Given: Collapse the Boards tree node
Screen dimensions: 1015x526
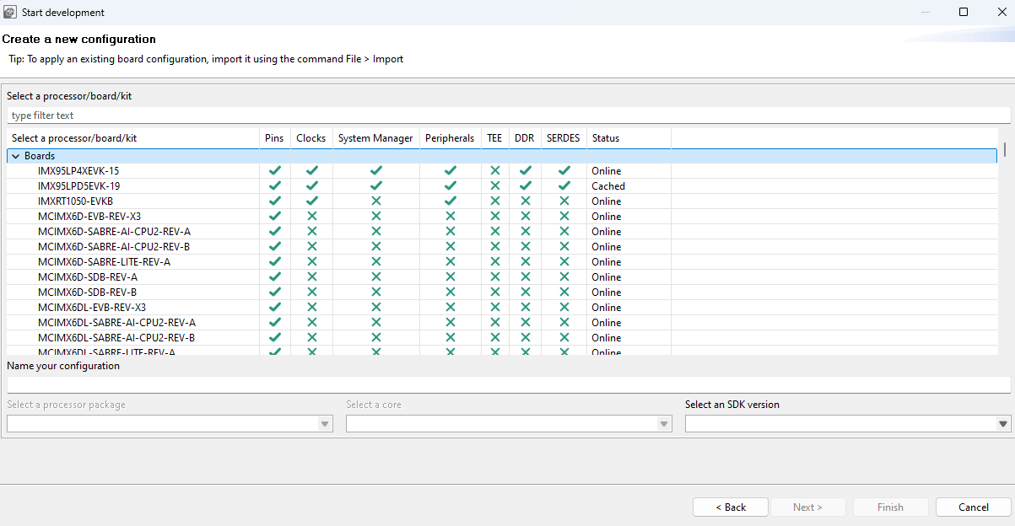Looking at the screenshot, I should pos(15,156).
